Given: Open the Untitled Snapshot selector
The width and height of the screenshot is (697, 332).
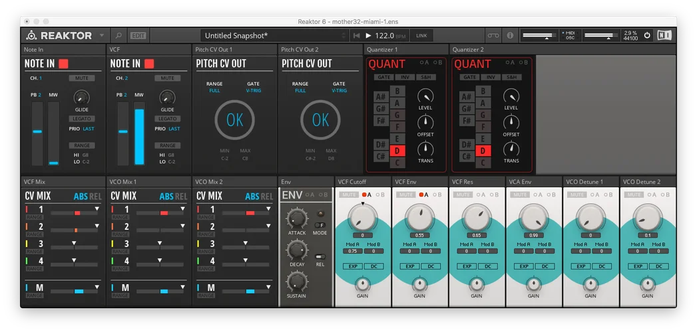Looking at the screenshot, I should pos(275,35).
